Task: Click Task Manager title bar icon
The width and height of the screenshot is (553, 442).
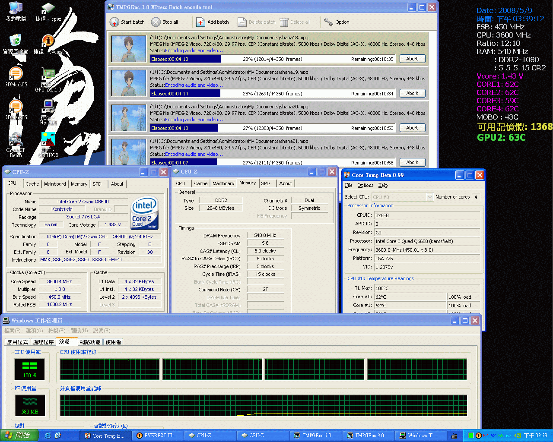Action: (x=6, y=320)
